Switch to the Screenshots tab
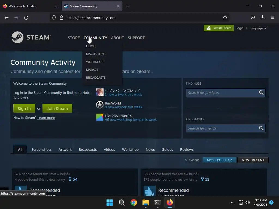This screenshot has width=279, height=209. point(41,149)
